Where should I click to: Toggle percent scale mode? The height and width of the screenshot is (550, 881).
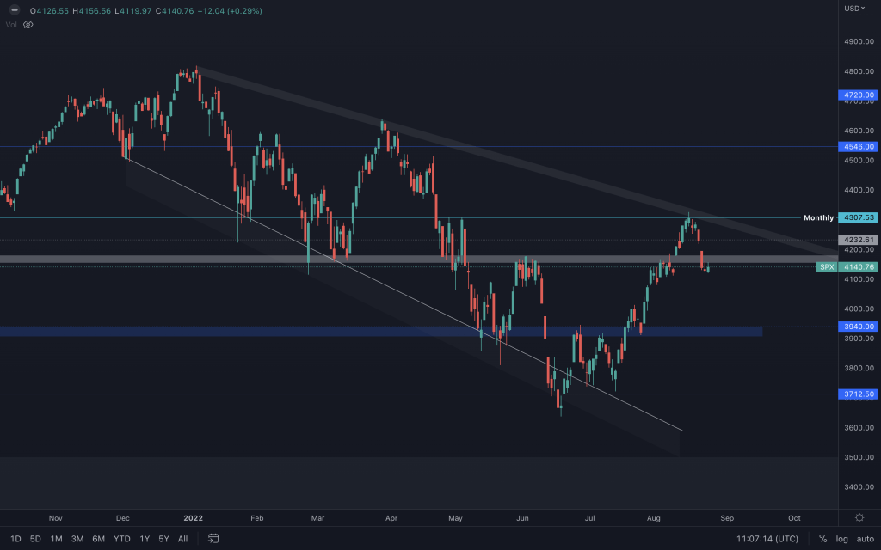[x=822, y=539]
